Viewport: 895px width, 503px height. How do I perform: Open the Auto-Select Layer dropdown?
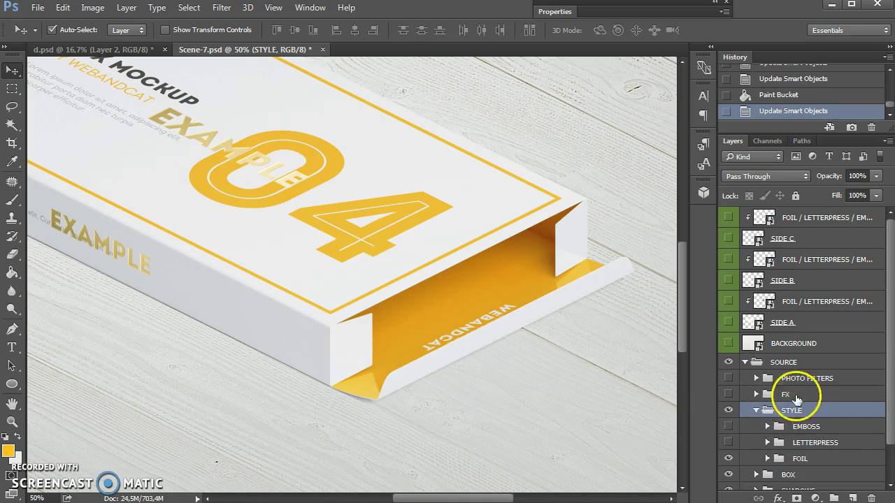(x=127, y=30)
